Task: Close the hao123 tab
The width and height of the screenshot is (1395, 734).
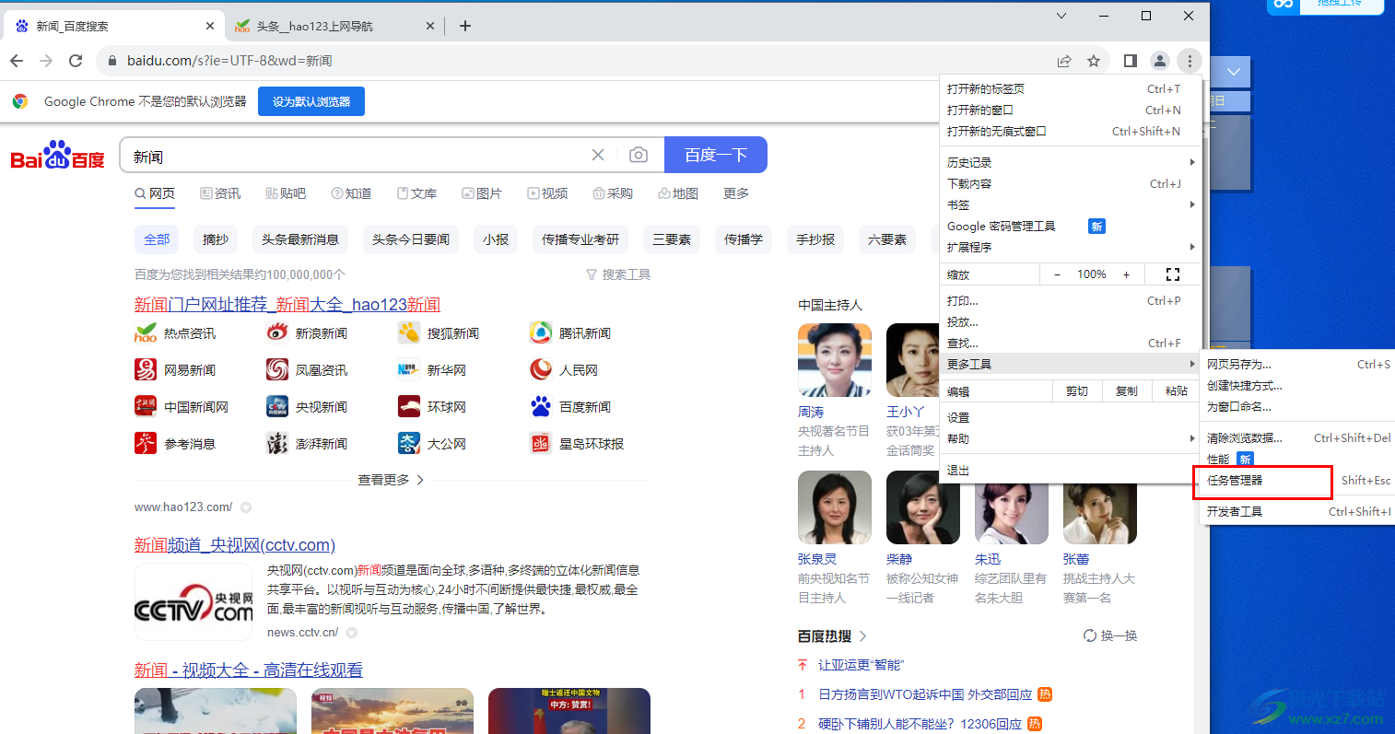Action: (430, 26)
